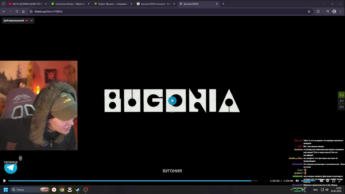Close the Telegram УБЕЖИЩЕ overlay
The width and height of the screenshot is (345, 194).
[x=20, y=158]
